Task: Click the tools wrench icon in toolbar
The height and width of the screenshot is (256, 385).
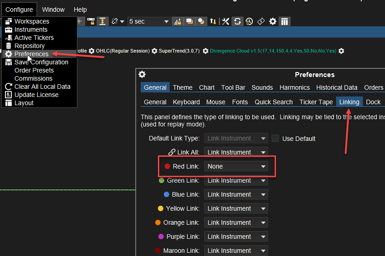Action: point(225,21)
